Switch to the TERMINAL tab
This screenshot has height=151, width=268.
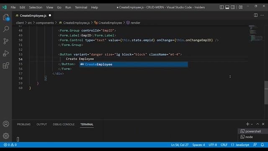tap(87, 124)
